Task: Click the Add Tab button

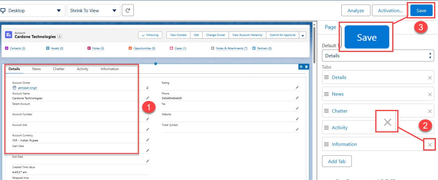Action: click(337, 161)
